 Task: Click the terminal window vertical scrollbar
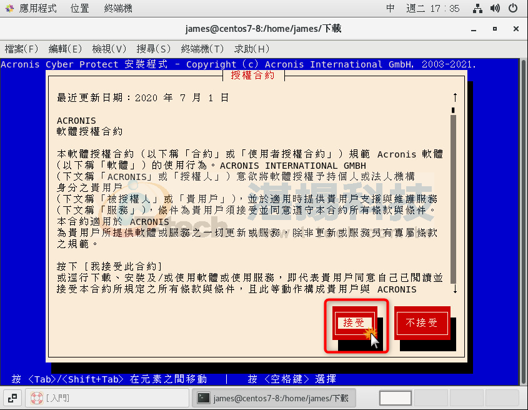coord(523,222)
